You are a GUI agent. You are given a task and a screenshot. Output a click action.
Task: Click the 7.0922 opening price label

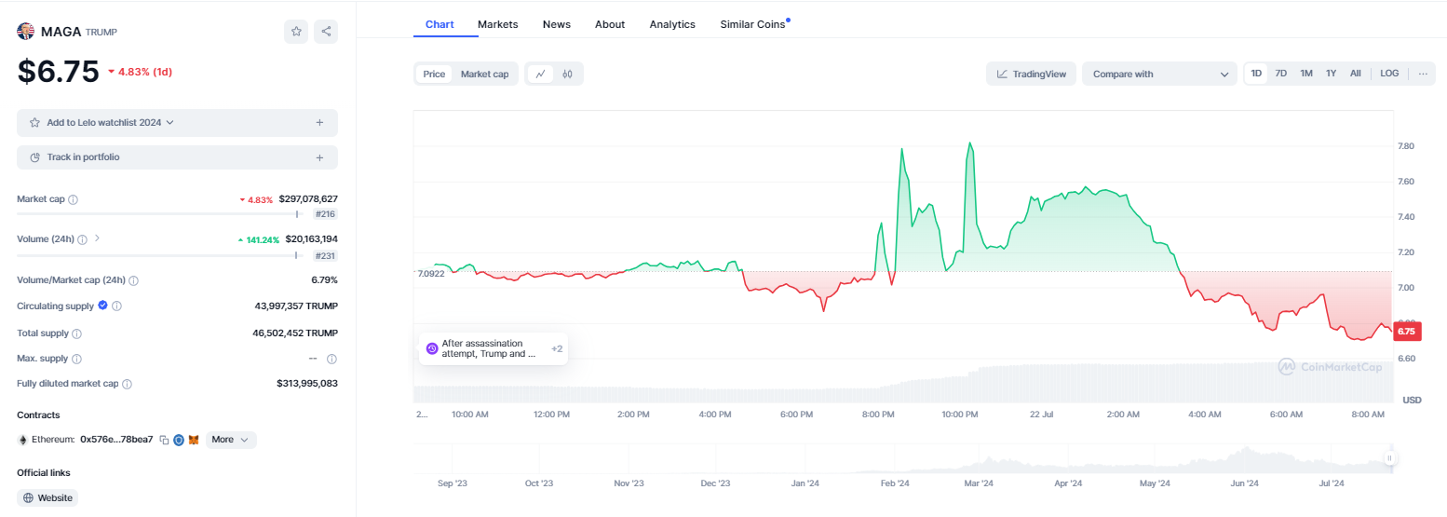click(429, 273)
